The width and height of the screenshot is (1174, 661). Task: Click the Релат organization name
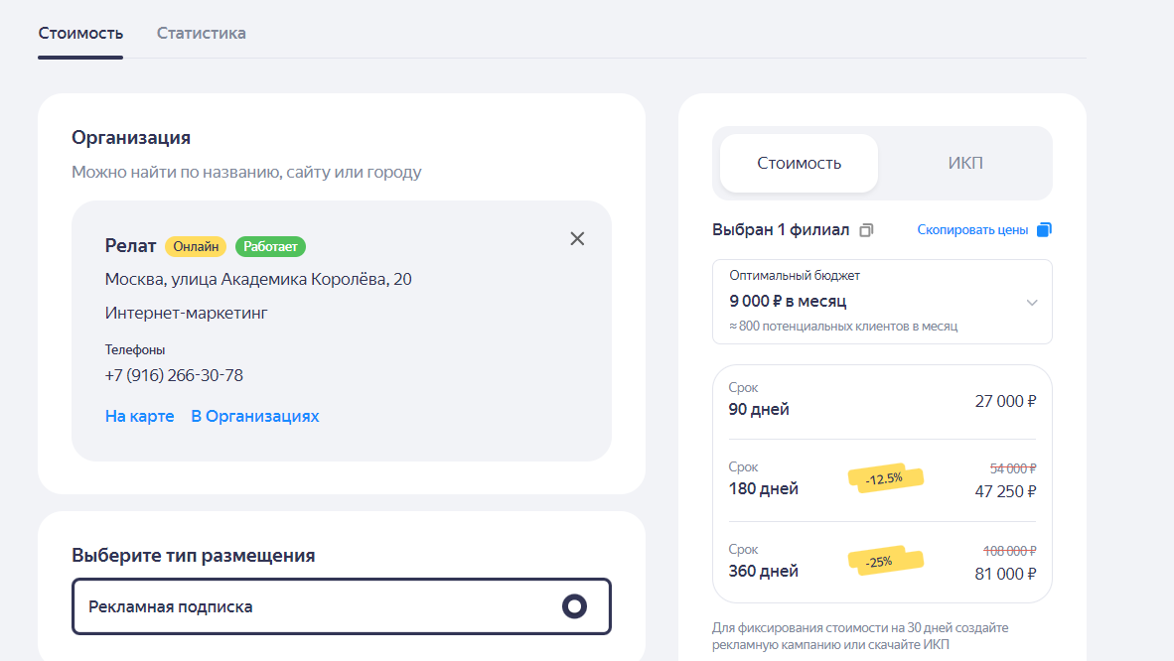point(130,245)
